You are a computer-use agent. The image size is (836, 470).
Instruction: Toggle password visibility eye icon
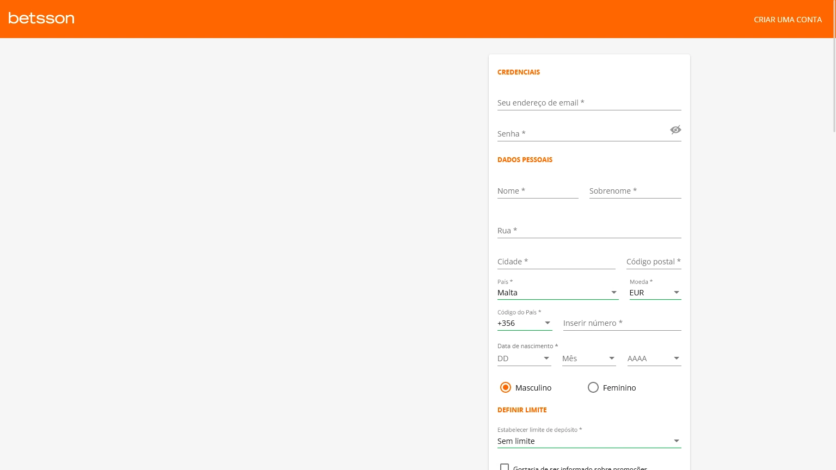tap(675, 129)
